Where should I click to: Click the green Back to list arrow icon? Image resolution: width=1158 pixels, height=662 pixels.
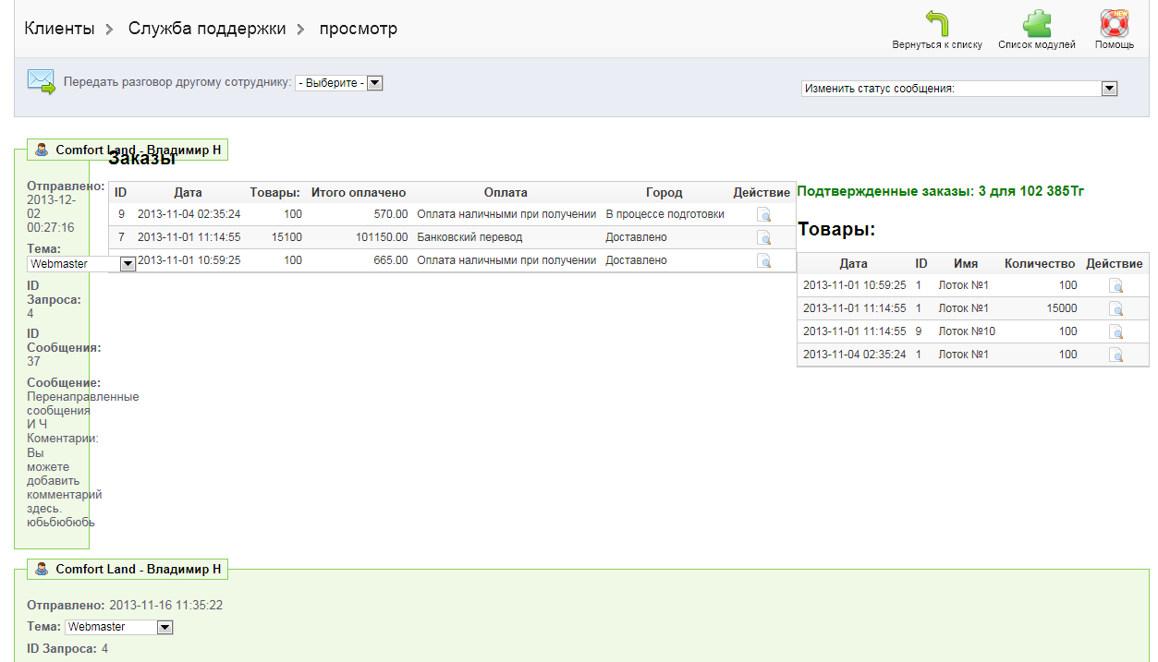tap(937, 23)
